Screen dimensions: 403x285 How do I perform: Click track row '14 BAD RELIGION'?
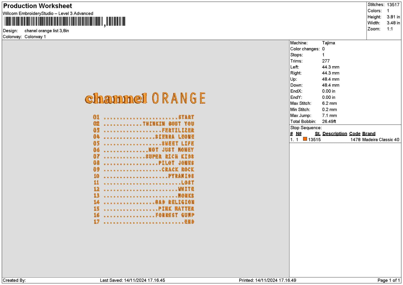pyautogui.click(x=144, y=202)
